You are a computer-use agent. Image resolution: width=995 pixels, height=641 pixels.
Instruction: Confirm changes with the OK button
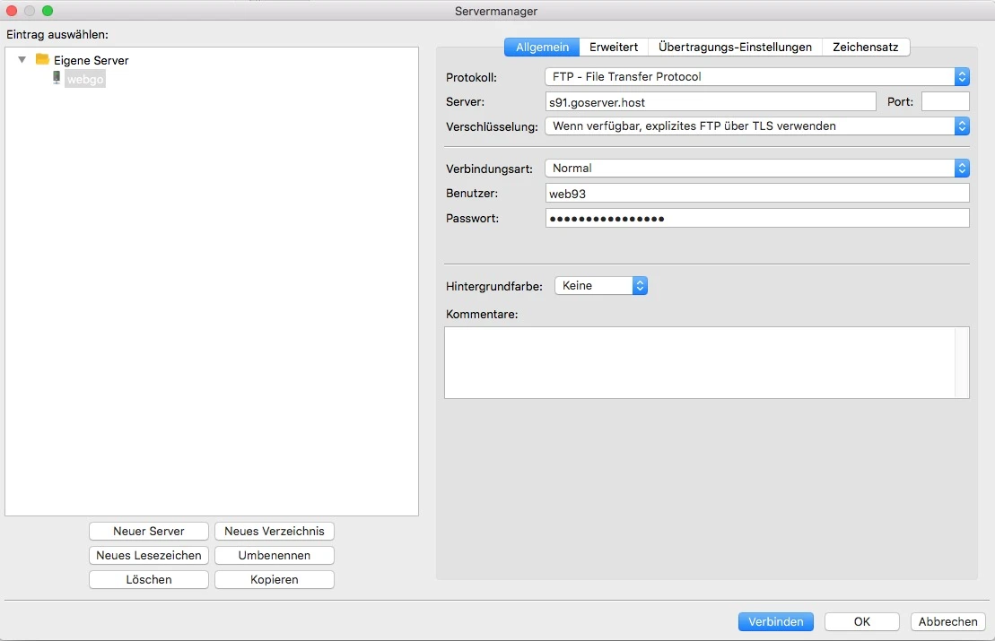tap(861, 621)
